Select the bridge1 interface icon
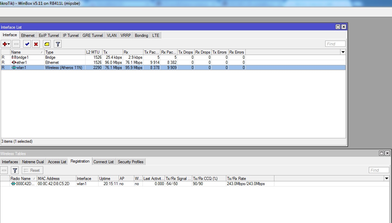 tap(14, 57)
